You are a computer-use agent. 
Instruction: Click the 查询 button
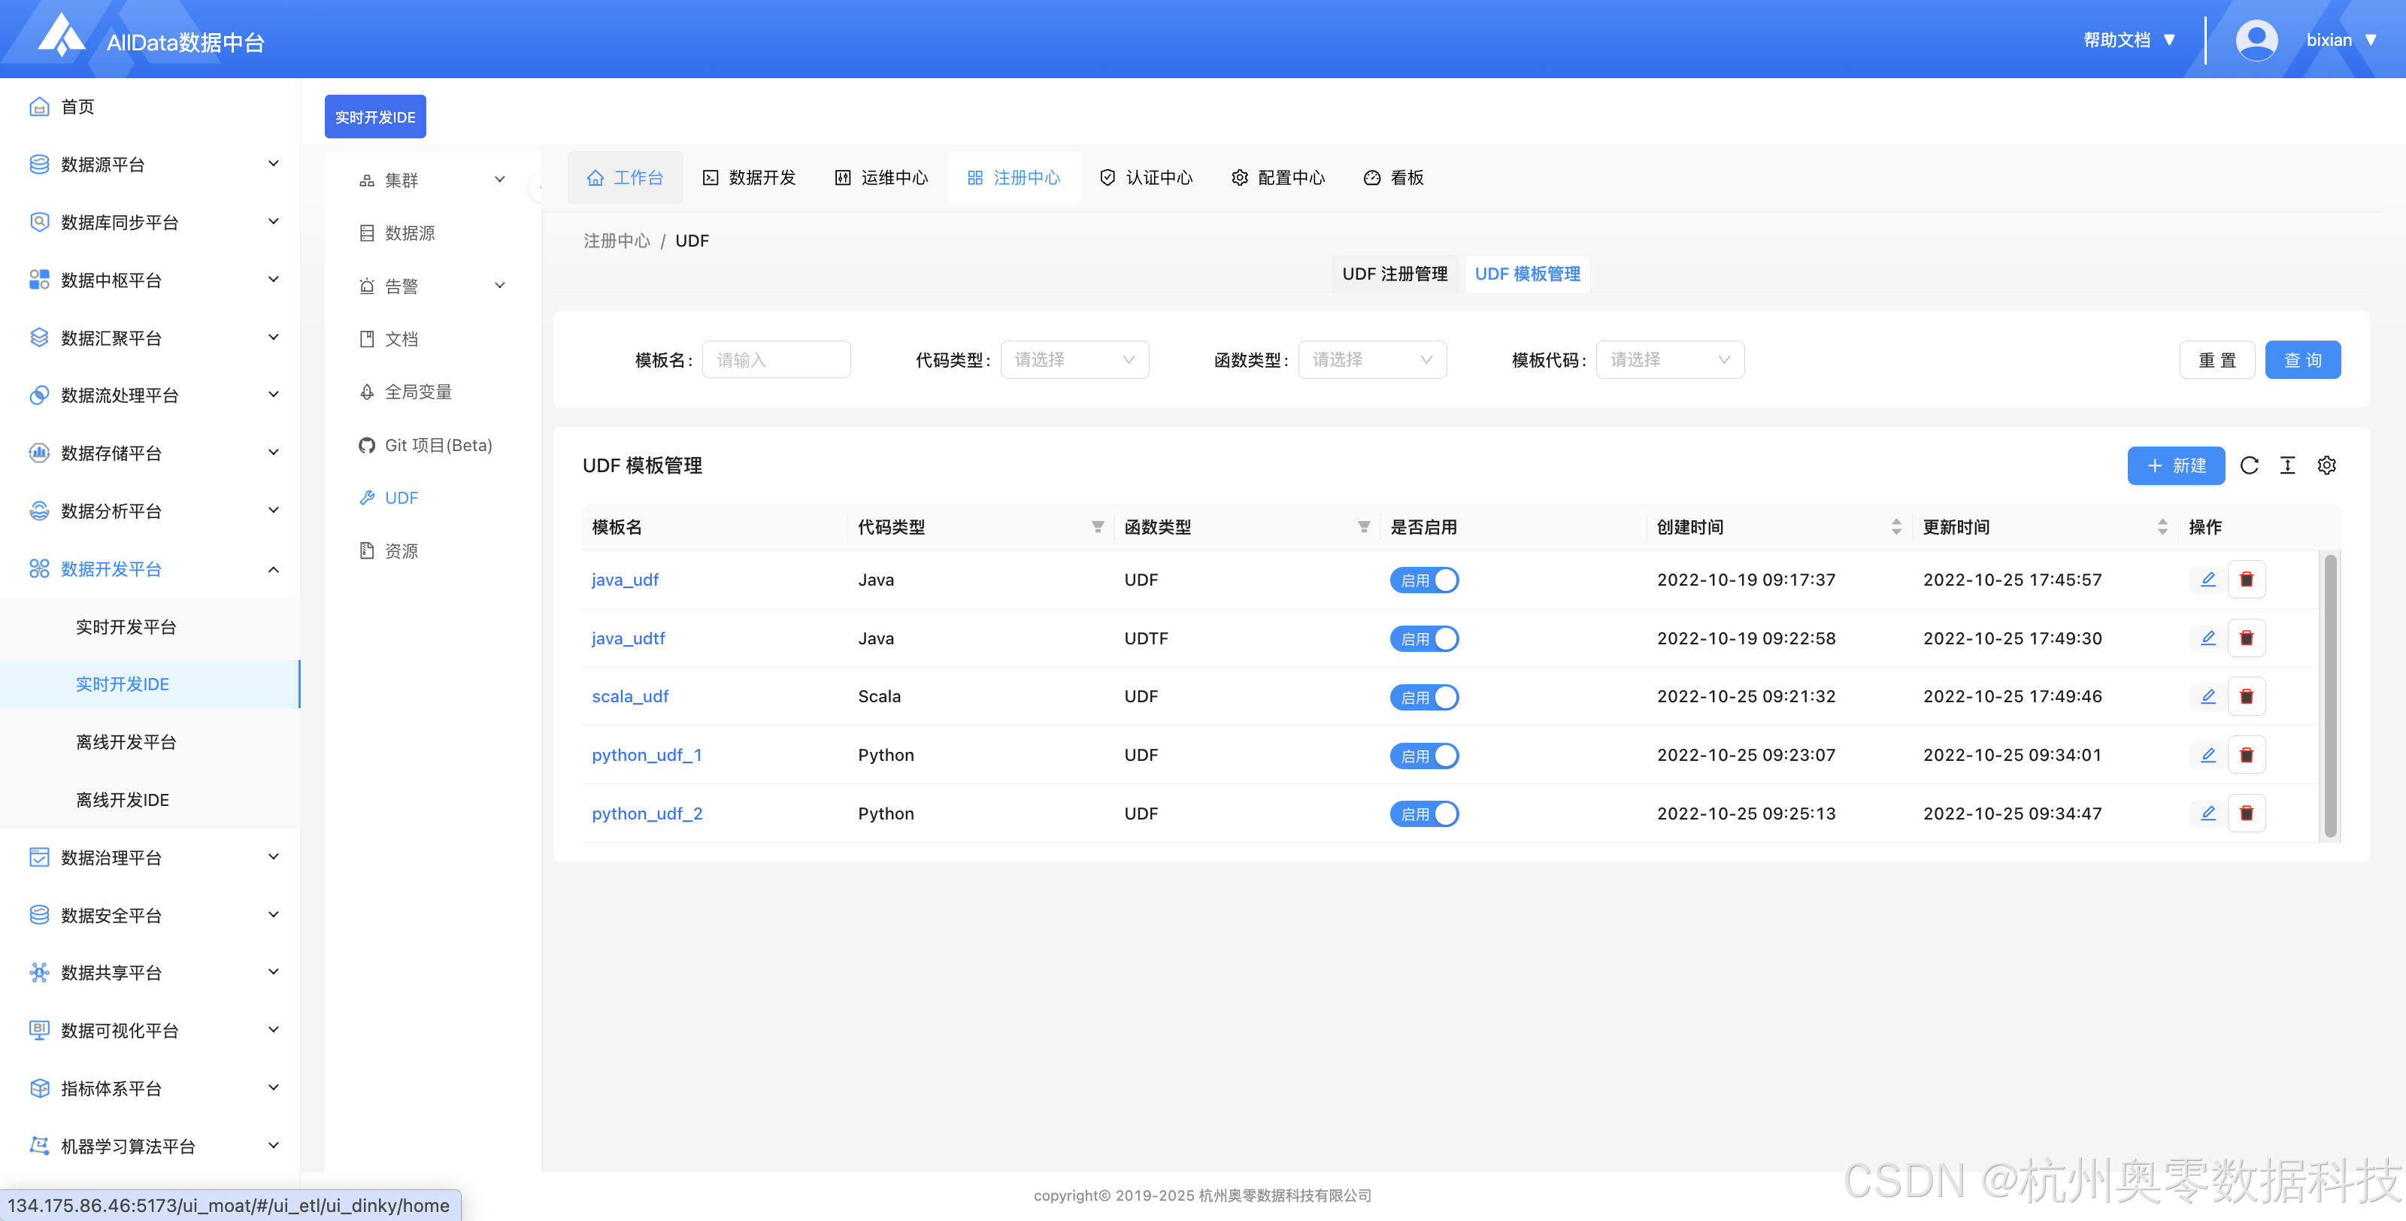pyautogui.click(x=2301, y=359)
